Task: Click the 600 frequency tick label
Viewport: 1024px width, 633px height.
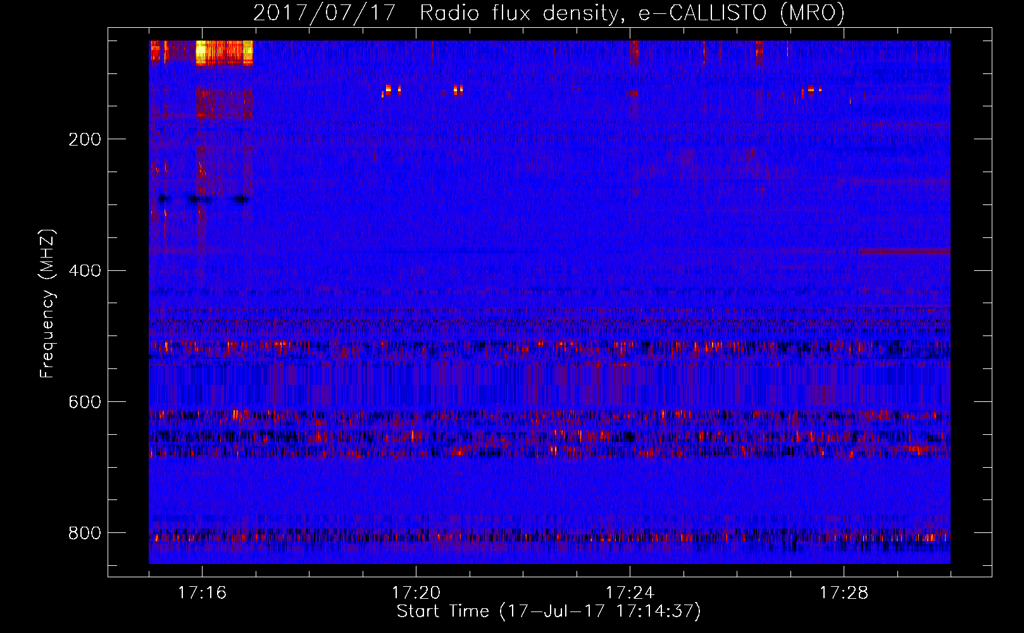Action: coord(85,402)
